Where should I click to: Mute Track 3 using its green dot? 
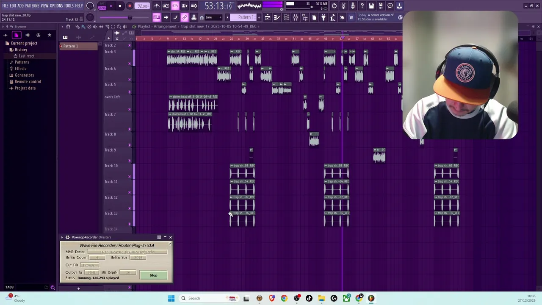130,64
